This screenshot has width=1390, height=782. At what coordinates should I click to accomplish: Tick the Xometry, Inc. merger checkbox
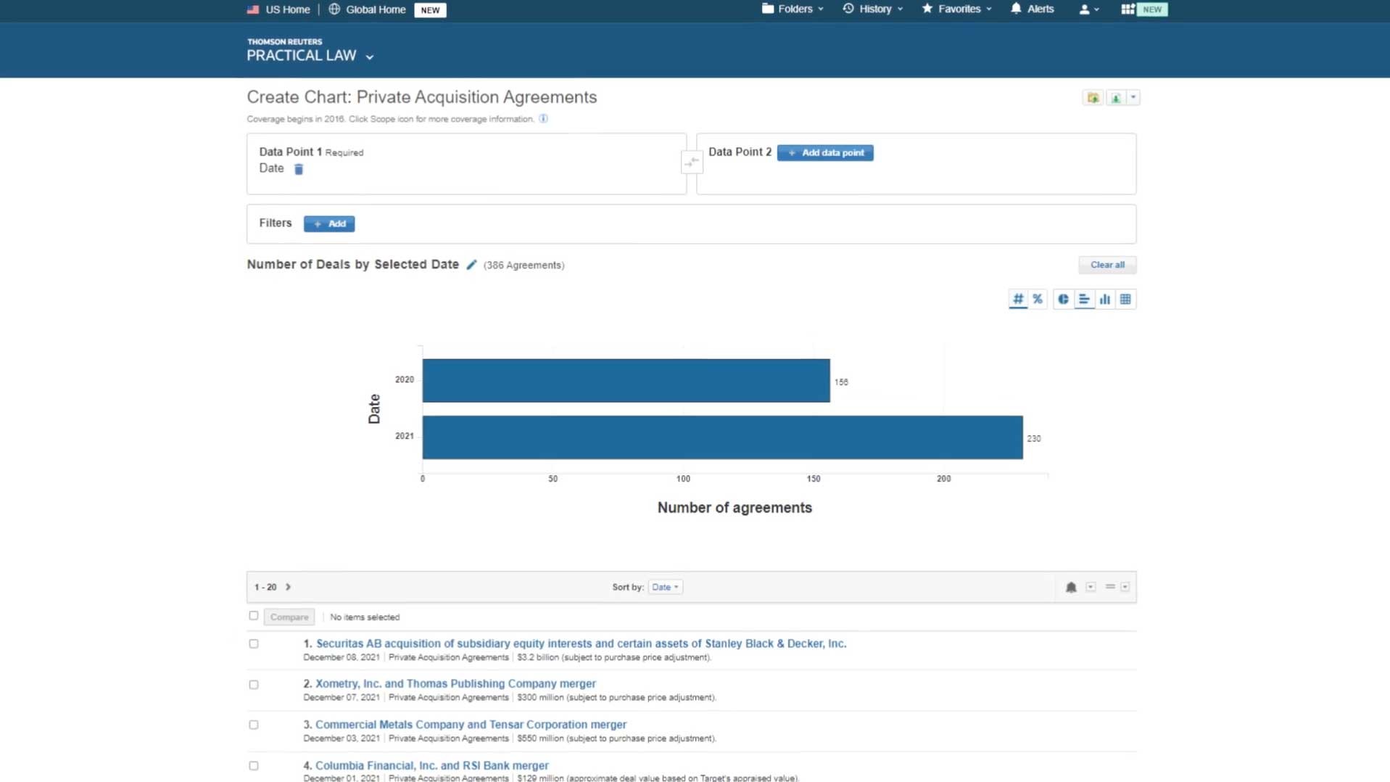point(253,684)
